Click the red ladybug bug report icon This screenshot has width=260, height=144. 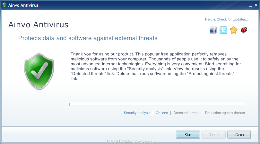click(x=244, y=30)
